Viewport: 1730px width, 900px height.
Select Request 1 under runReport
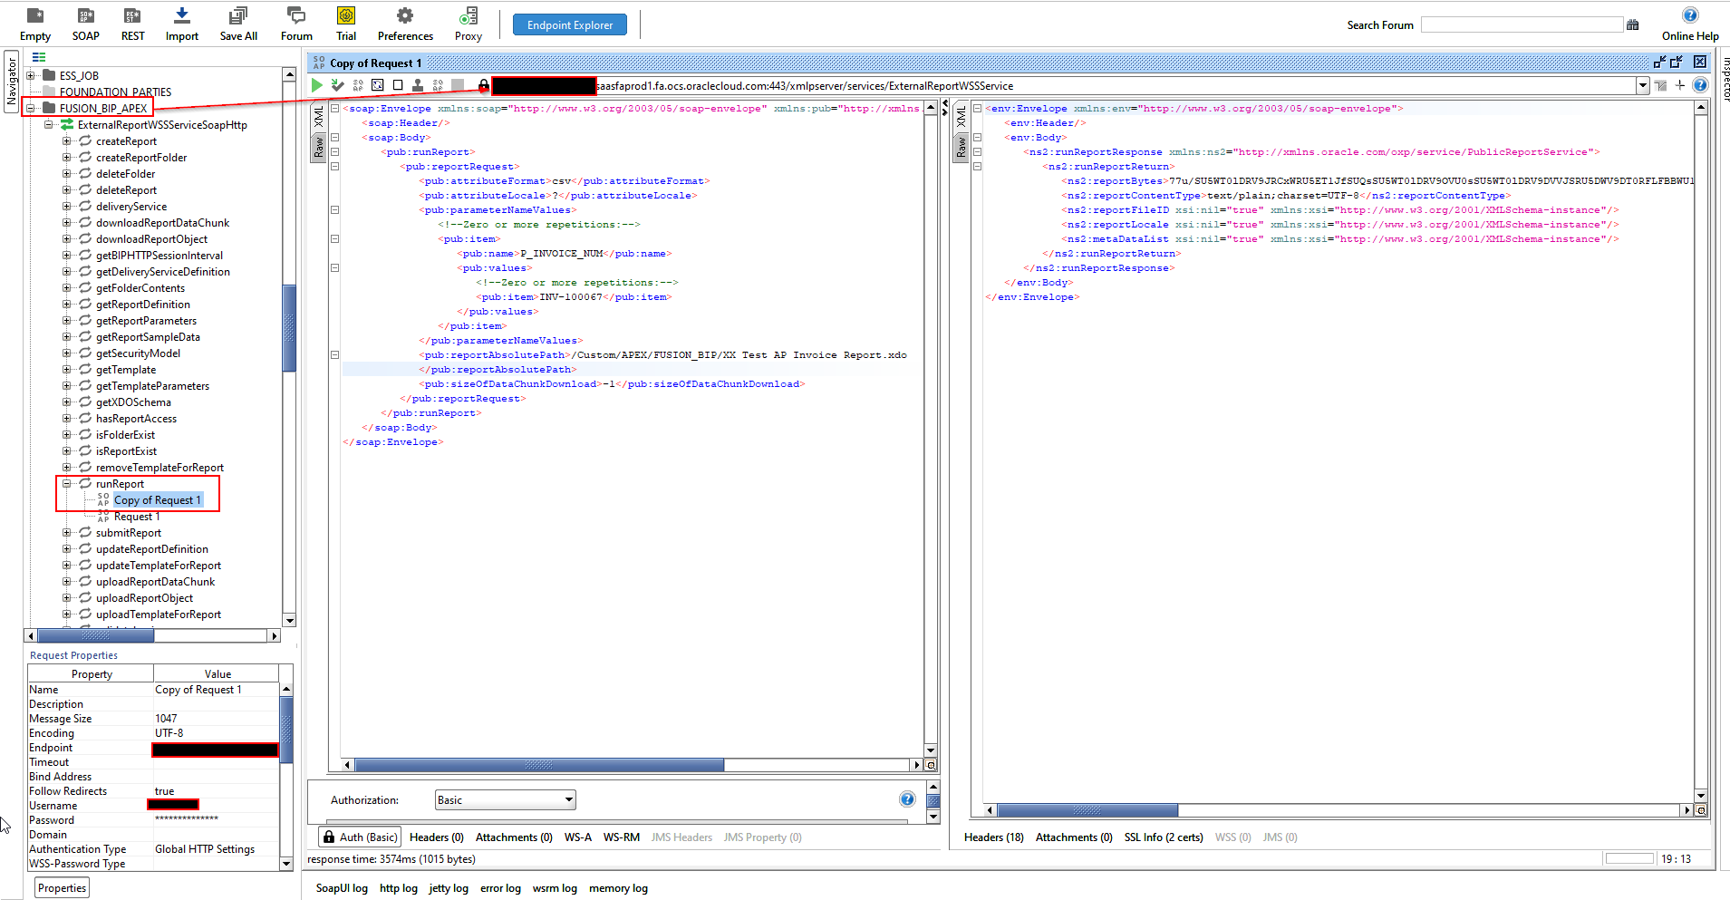click(x=136, y=516)
